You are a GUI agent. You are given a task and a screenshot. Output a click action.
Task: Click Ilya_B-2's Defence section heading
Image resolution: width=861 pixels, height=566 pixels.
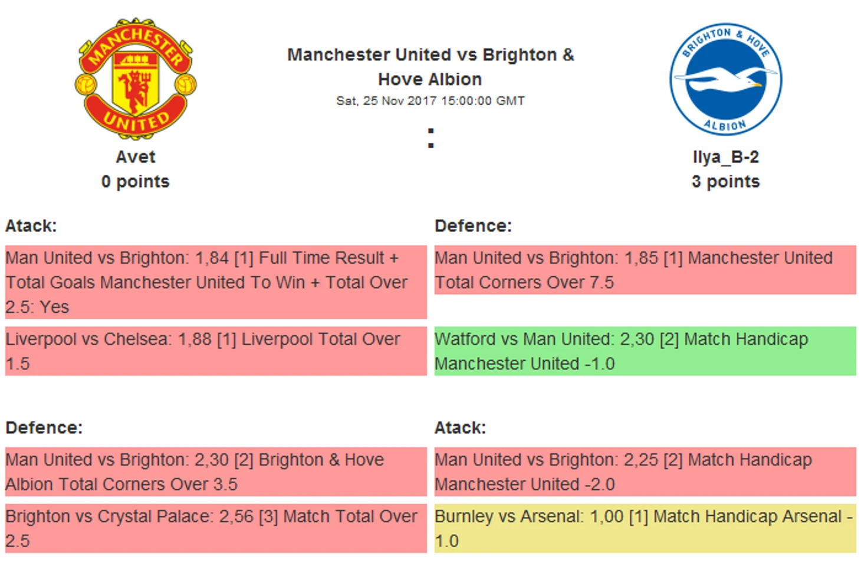tap(474, 226)
